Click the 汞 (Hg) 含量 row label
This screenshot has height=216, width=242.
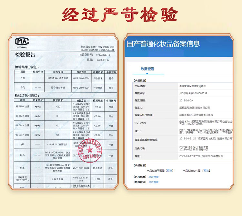(x=23, y=116)
